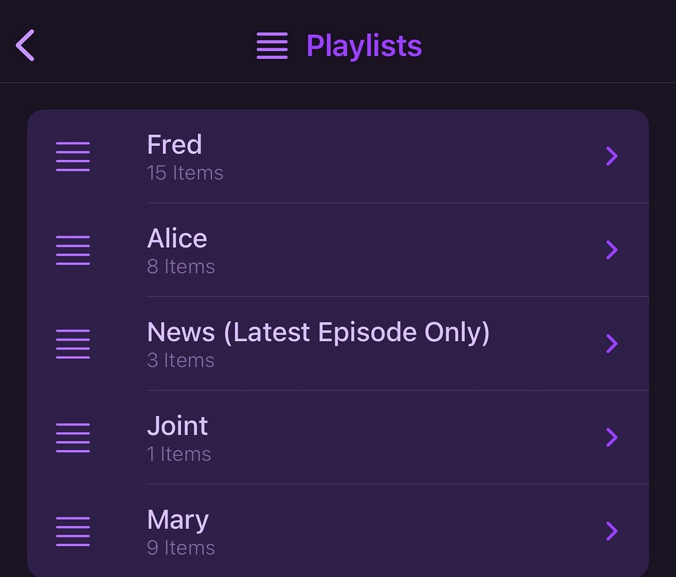
Task: Click the Playlists title text
Action: click(x=364, y=45)
